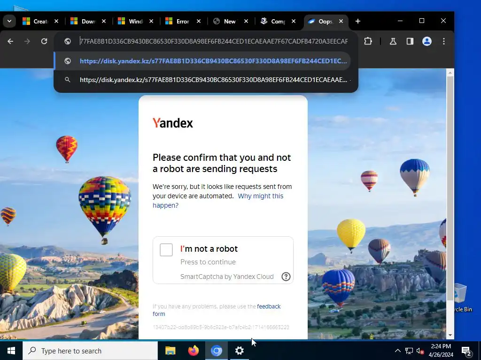The height and width of the screenshot is (360, 481).
Task: Click inside the address bar URL field
Action: click(x=214, y=41)
